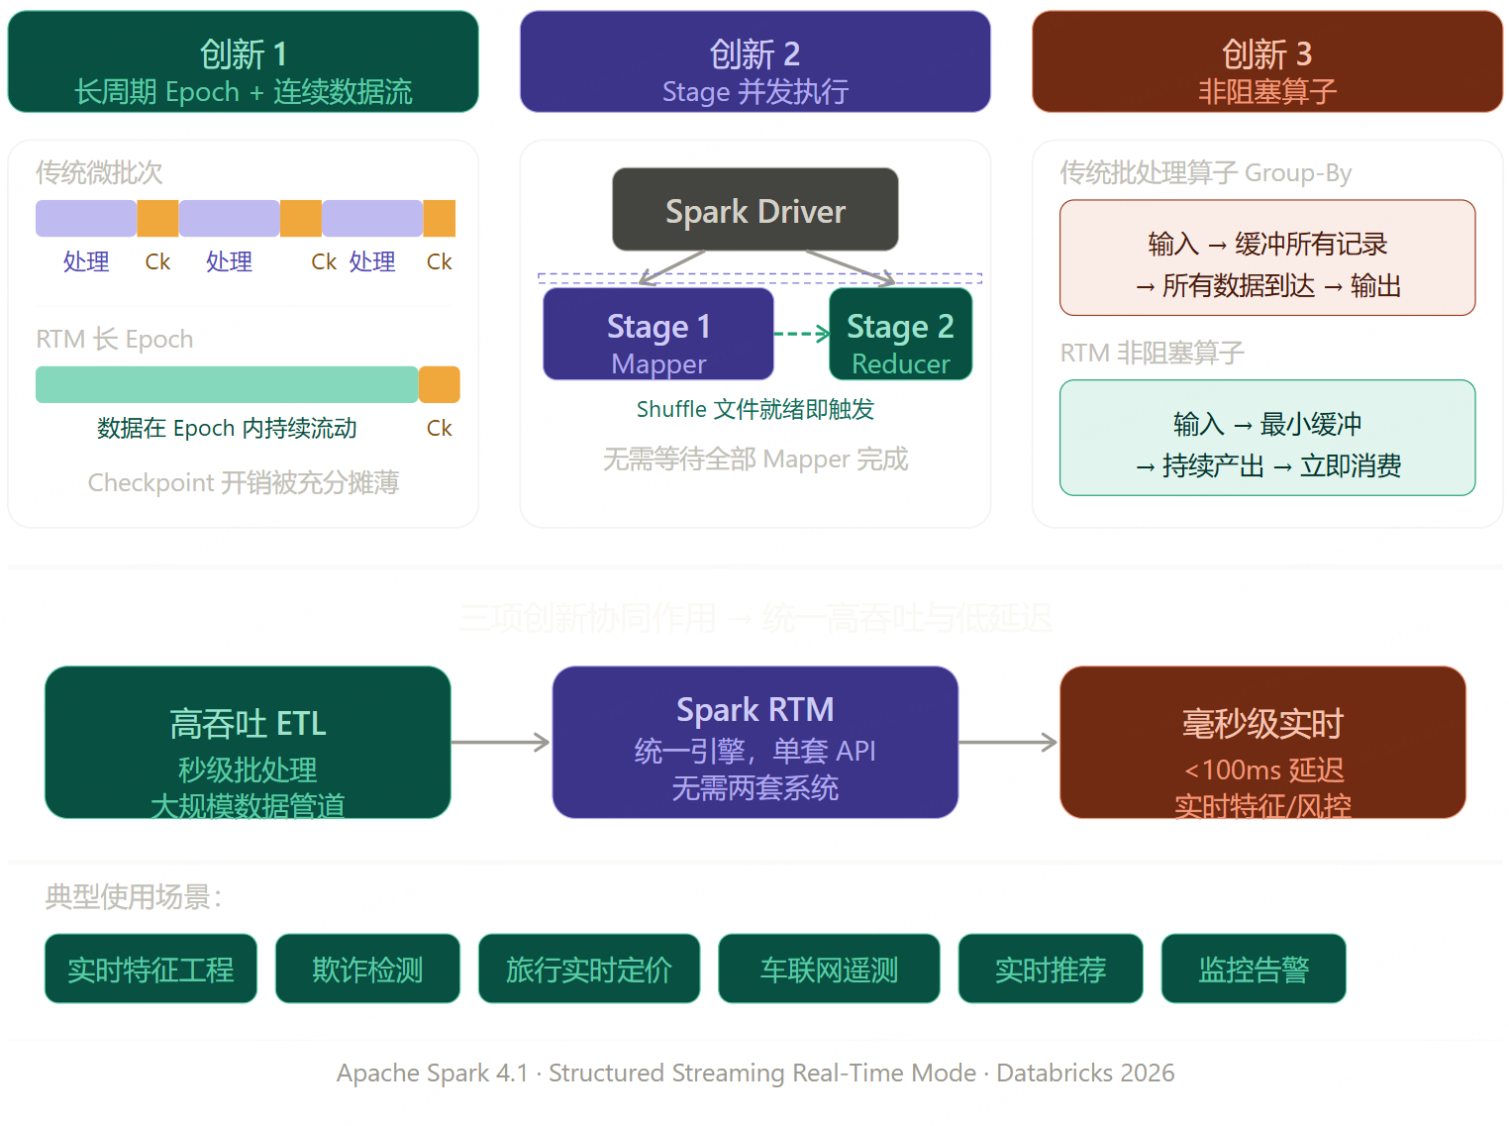Click the 传统批处理算子 Group-By label
Image resolution: width=1509 pixels, height=1126 pixels.
coord(1206,172)
